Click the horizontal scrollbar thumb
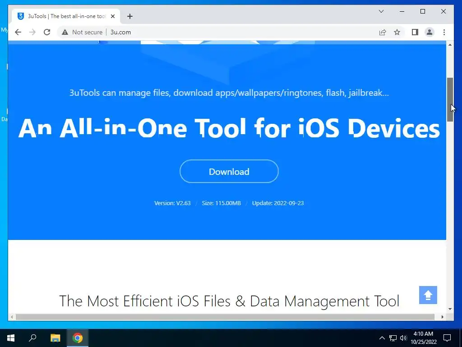This screenshot has height=347, width=462. coord(225,317)
